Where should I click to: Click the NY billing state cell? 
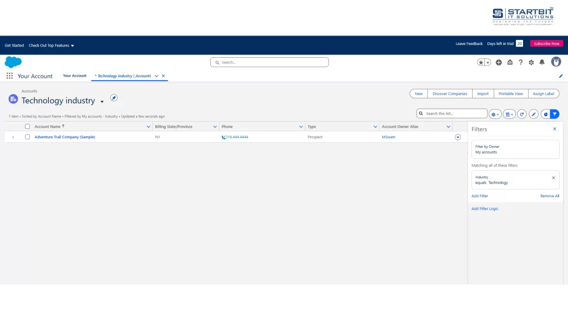pos(157,137)
